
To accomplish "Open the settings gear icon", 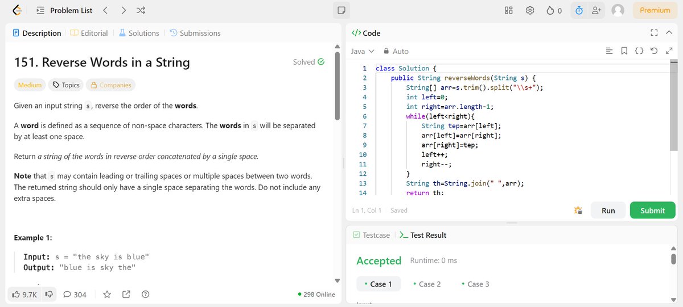I will pyautogui.click(x=530, y=10).
